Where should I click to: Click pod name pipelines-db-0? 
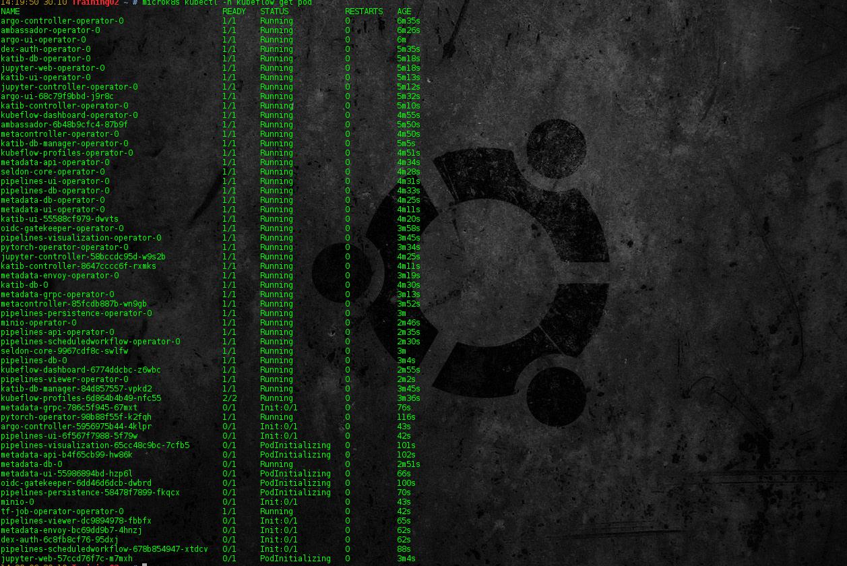[34, 360]
